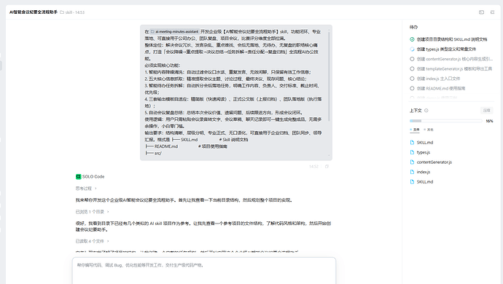The height and width of the screenshot is (284, 503).
Task: Click the todo 创建 templateGenerator.js 模板和导出工具
Action: point(454,68)
